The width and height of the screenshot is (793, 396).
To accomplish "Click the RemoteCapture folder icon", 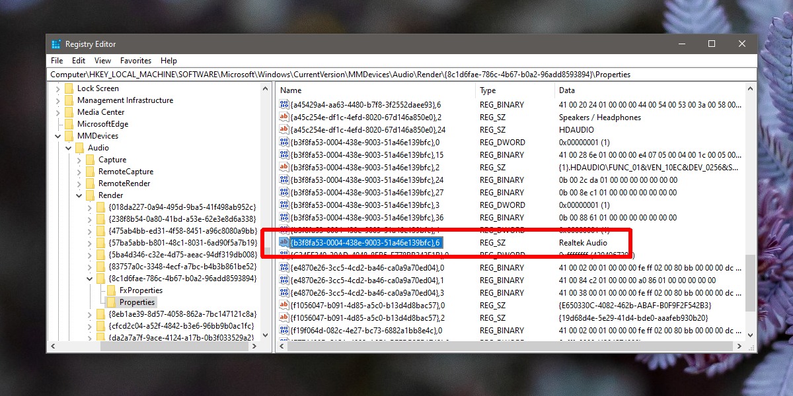I will [x=91, y=172].
